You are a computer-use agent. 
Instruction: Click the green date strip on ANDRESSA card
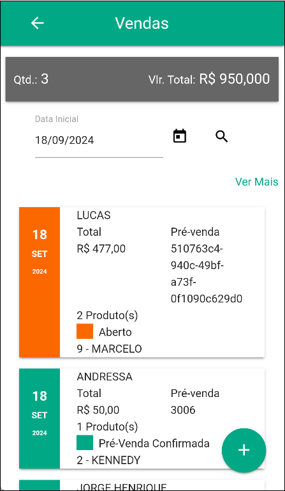click(x=40, y=418)
